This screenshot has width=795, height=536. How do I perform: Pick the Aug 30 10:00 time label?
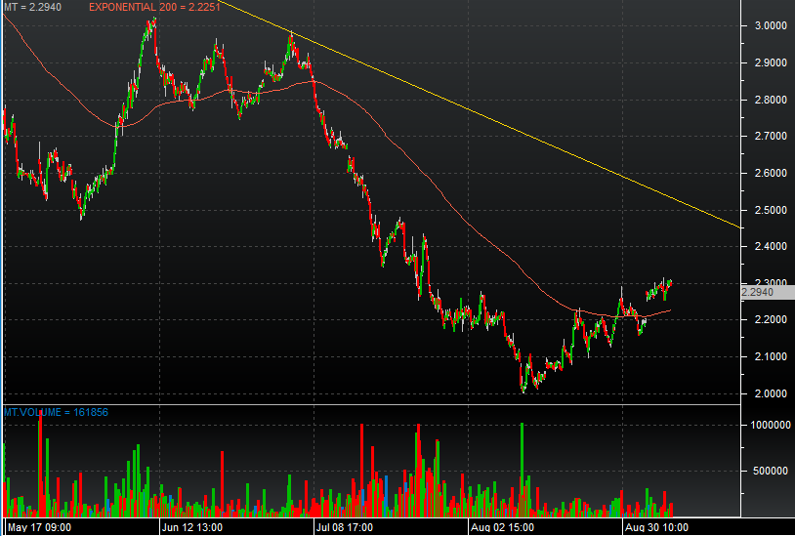coord(656,527)
